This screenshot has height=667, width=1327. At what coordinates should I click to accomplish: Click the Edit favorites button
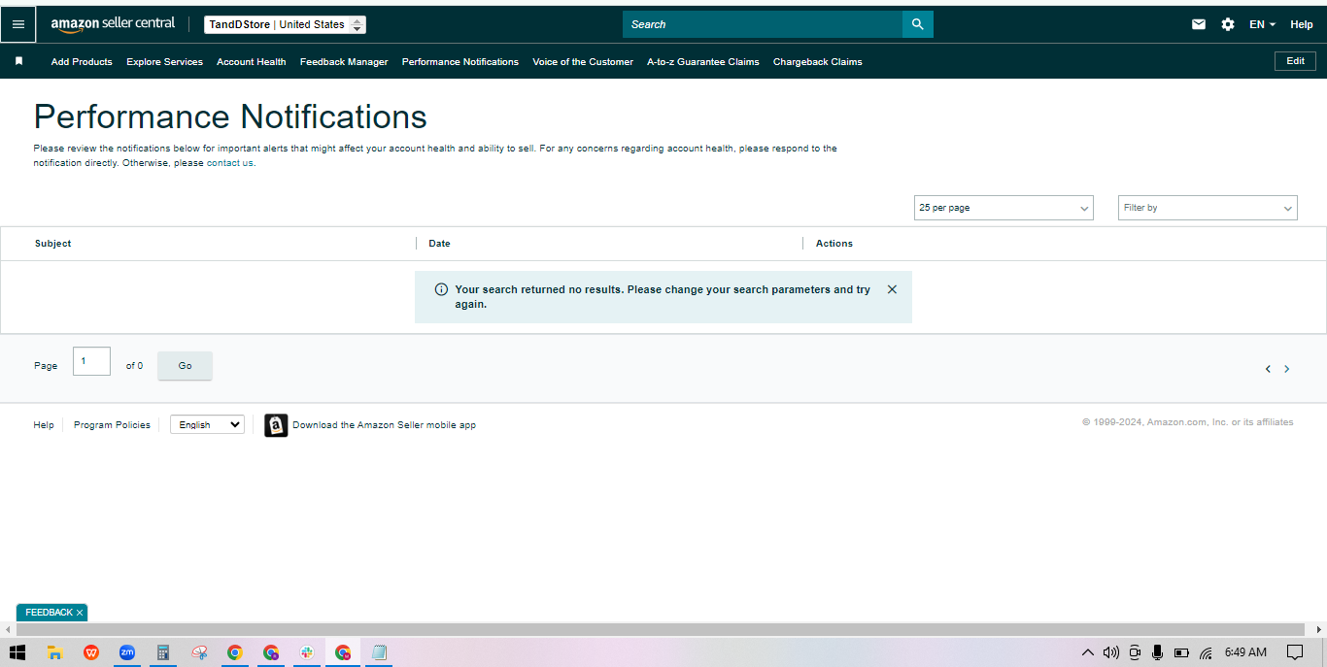(x=1296, y=61)
